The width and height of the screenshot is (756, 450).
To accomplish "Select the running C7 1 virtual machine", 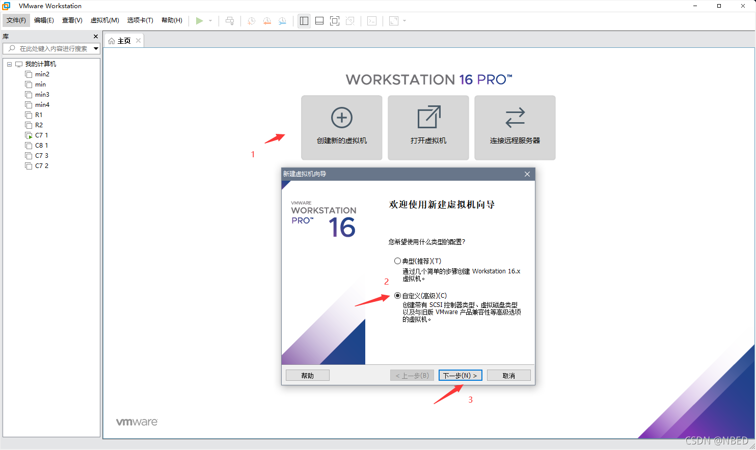I will pos(41,135).
